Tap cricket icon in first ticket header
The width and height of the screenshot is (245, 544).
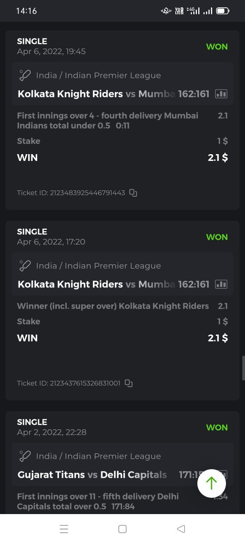[25, 75]
